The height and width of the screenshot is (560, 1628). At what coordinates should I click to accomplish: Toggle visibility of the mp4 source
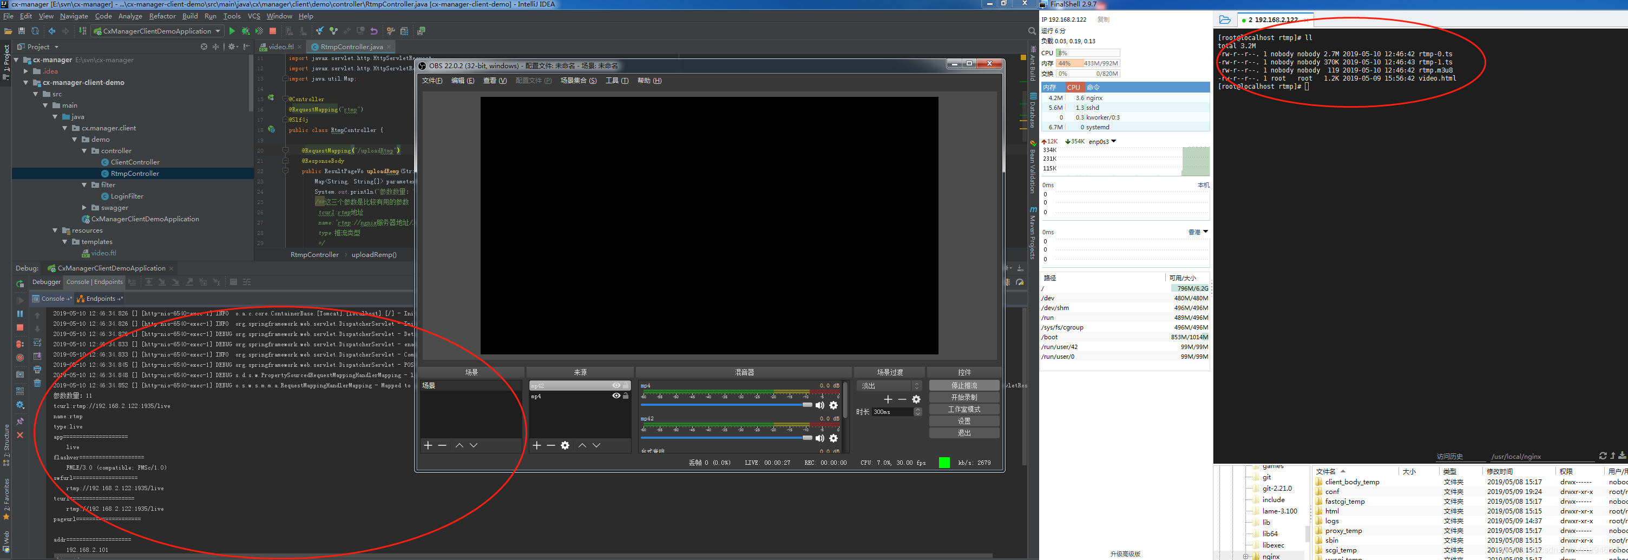point(616,396)
